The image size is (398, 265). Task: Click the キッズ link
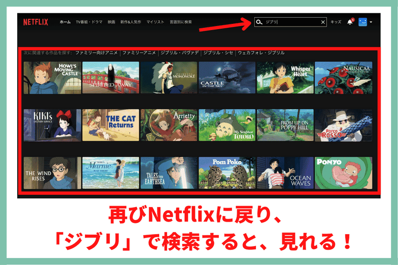336,22
